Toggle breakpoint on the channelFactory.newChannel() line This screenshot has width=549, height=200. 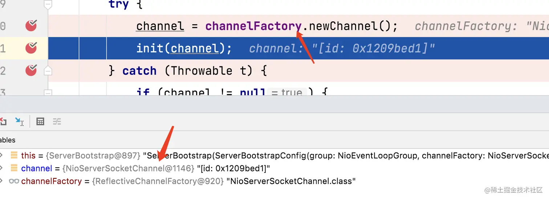click(31, 26)
